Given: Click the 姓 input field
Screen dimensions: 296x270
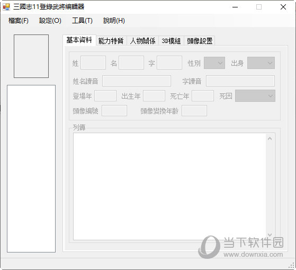Looking at the screenshot, I should (93, 63).
